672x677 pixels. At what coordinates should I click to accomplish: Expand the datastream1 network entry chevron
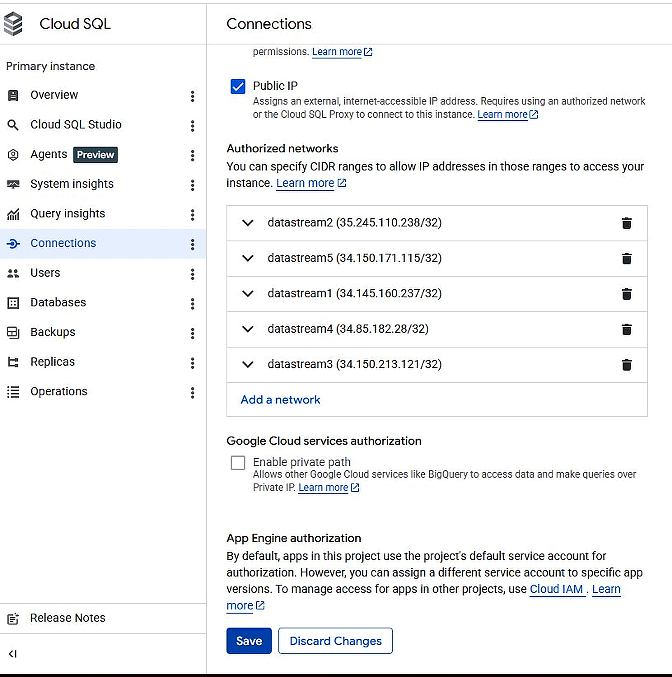248,294
